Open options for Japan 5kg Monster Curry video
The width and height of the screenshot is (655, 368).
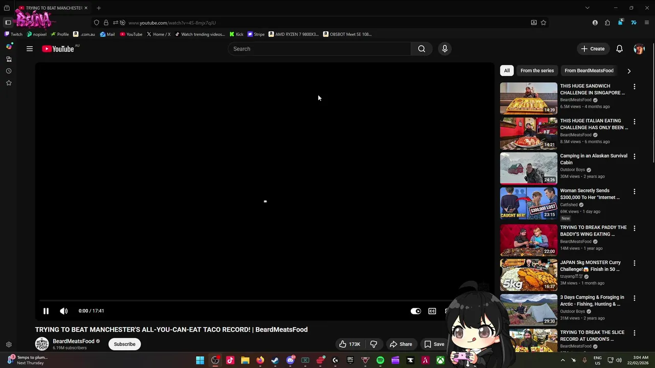(x=634, y=263)
